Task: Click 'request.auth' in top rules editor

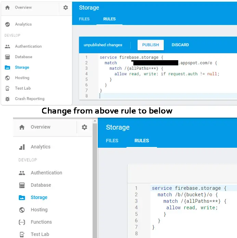Action: point(183,74)
